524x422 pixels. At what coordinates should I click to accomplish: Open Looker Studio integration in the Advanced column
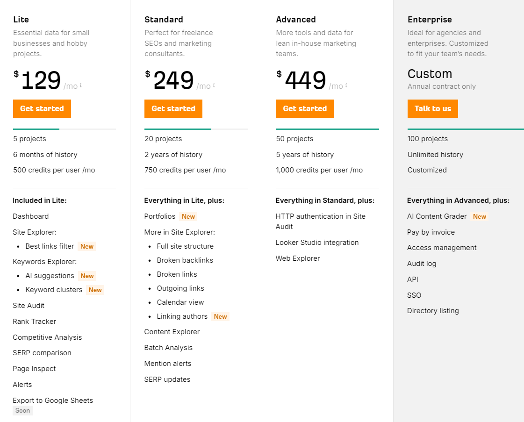[317, 243]
